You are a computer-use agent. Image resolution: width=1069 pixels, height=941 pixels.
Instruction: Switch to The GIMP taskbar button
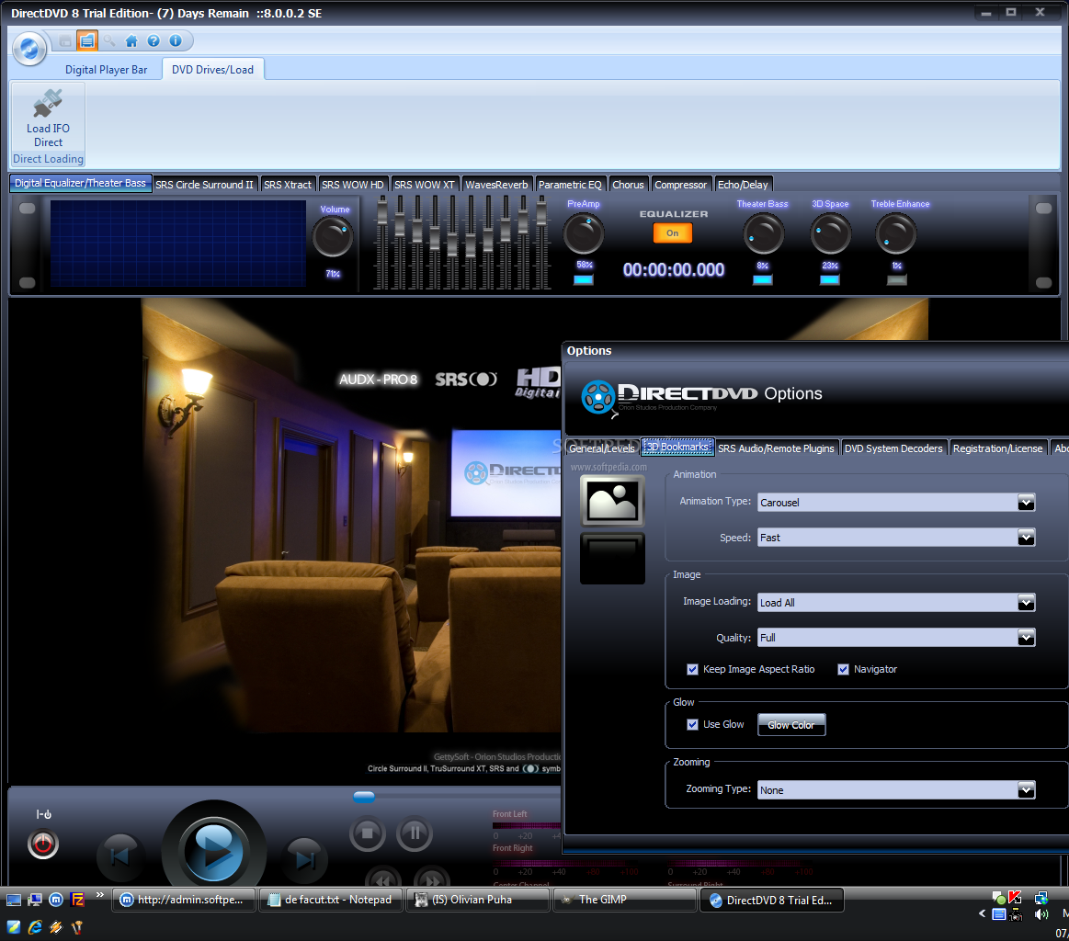click(x=624, y=900)
